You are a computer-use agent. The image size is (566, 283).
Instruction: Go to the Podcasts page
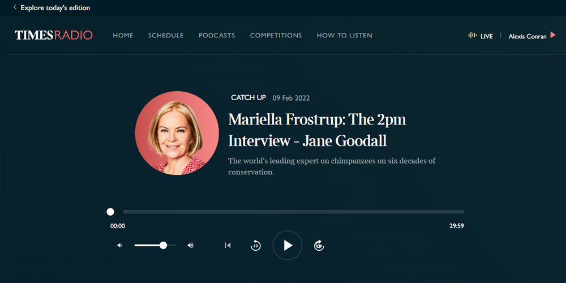pyautogui.click(x=217, y=36)
